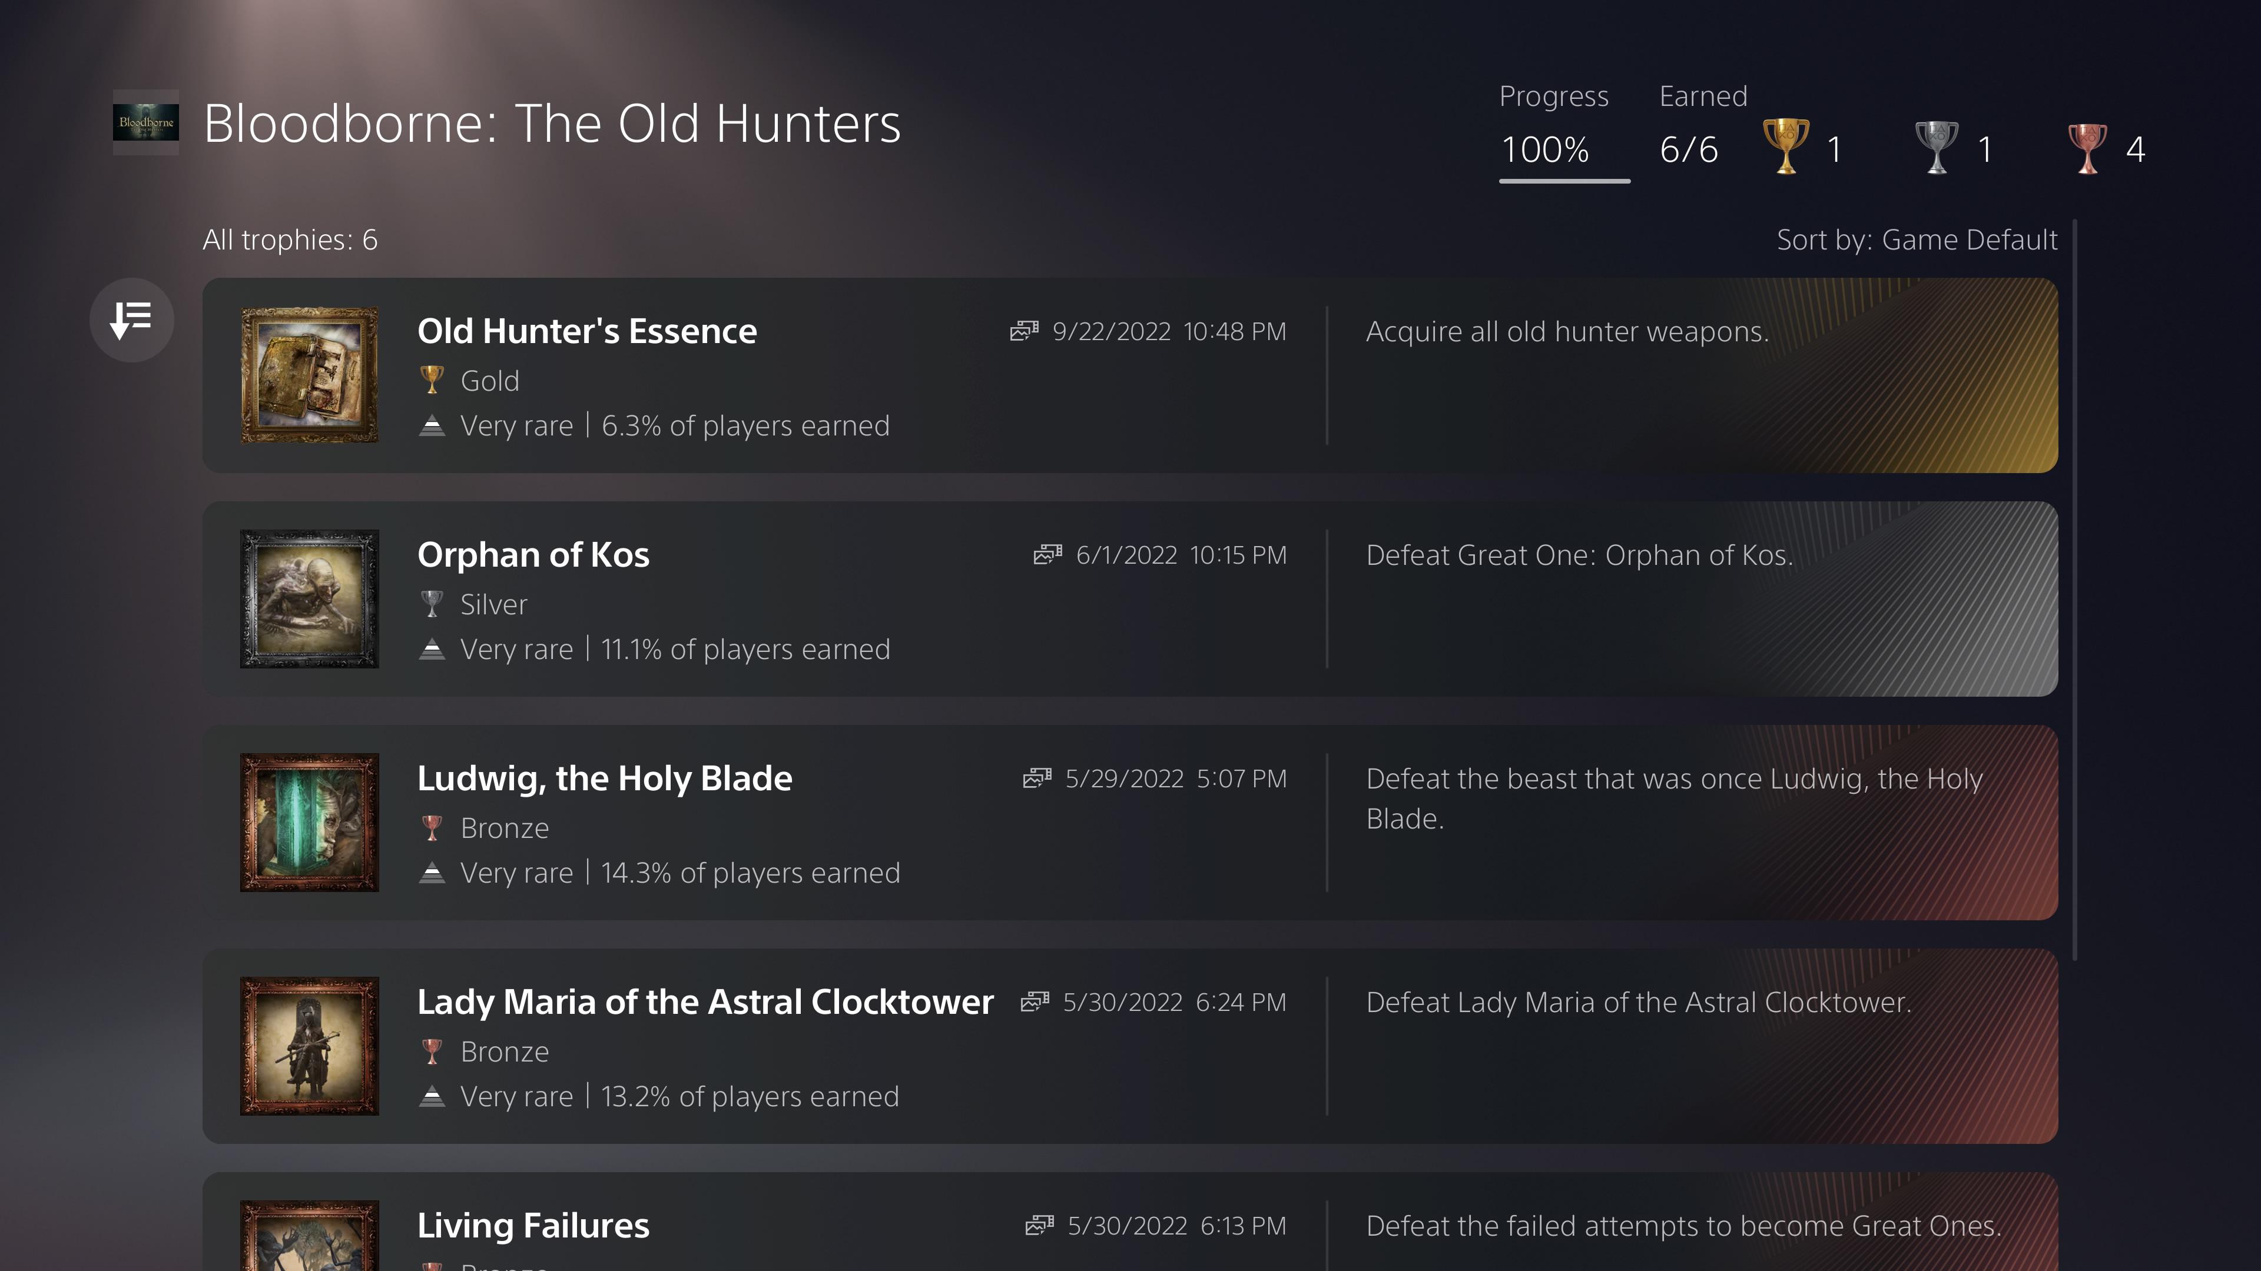Click the gold trophy count icon
This screenshot has width=2261, height=1271.
tap(1786, 147)
